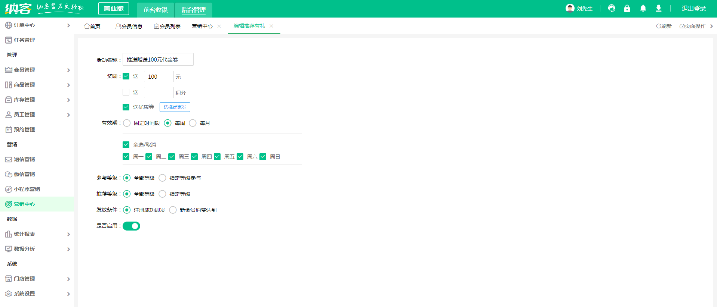Close the 营销中心 tab
The image size is (717, 307).
coord(219,26)
